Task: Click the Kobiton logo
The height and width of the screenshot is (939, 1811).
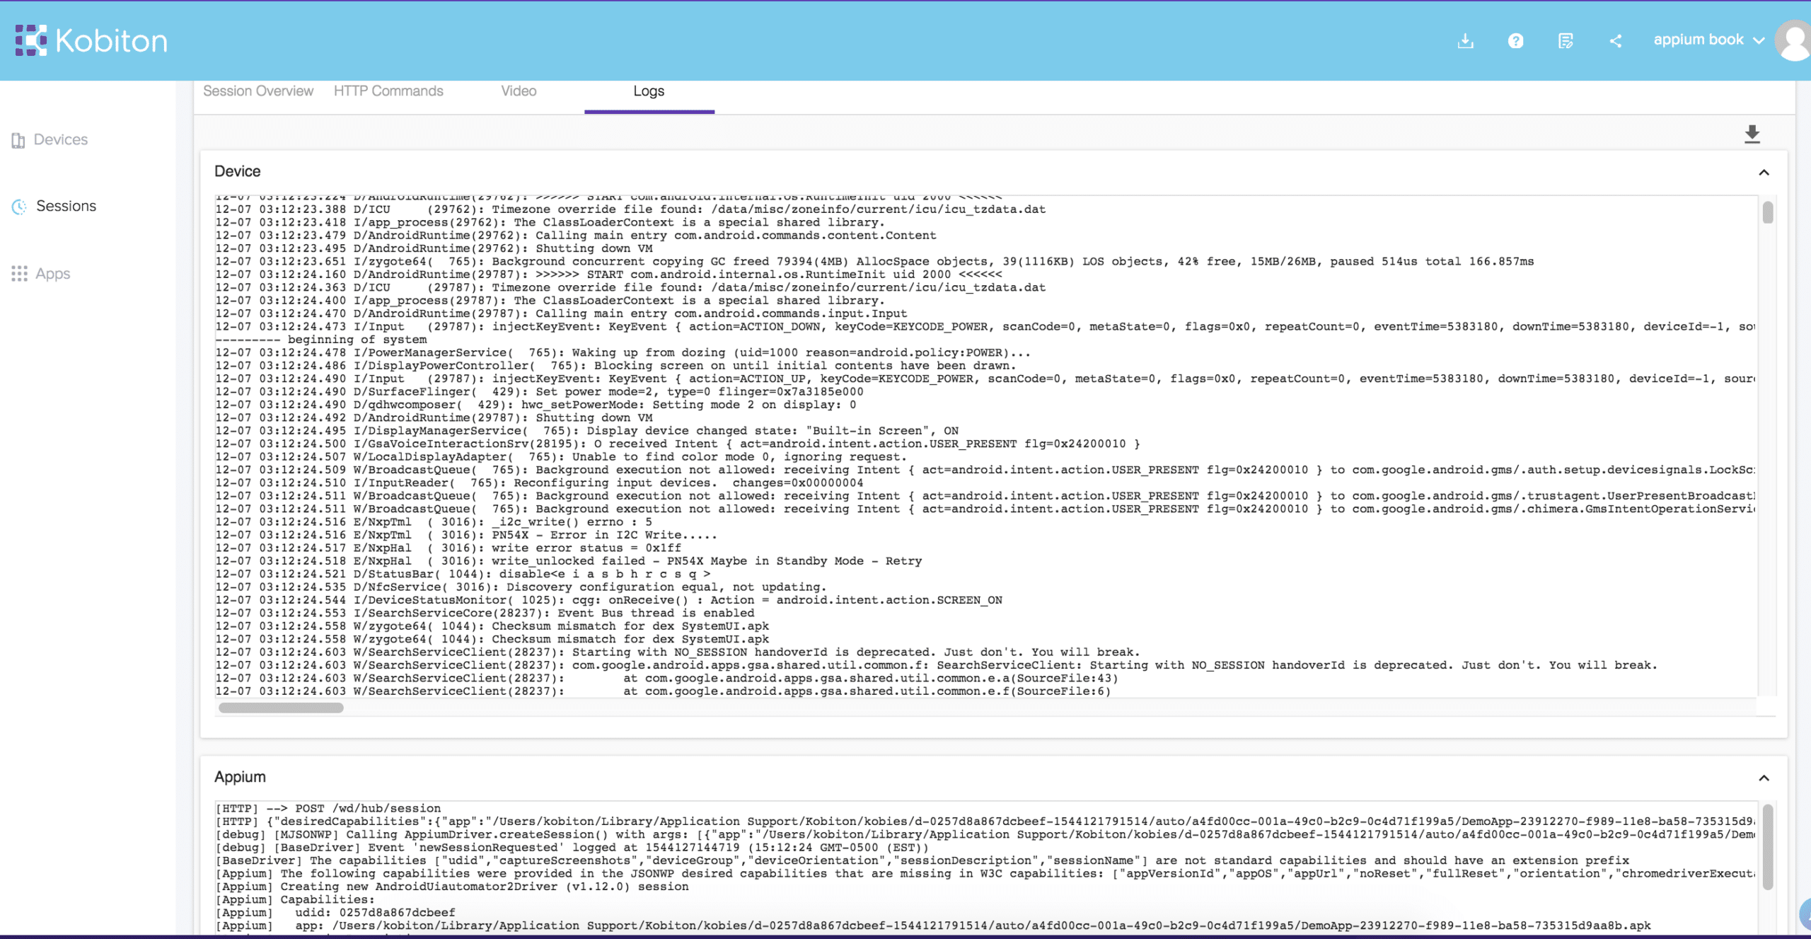Action: click(91, 40)
